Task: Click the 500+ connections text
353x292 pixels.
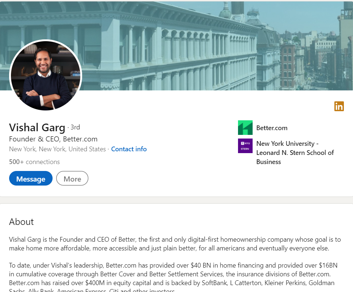Action: [34, 162]
